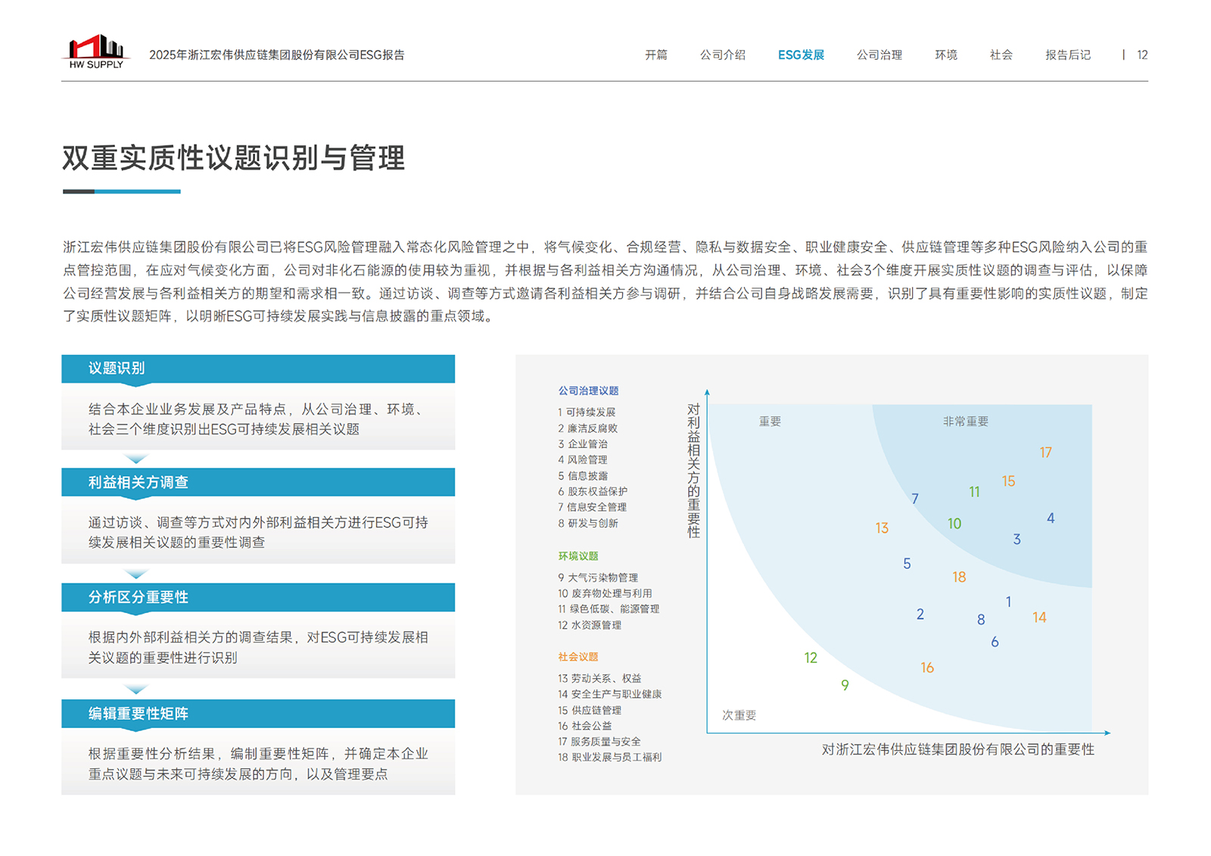Image resolution: width=1211 pixels, height=856 pixels.
Task: Click orange point 18 in the matrix chart
Action: (959, 577)
